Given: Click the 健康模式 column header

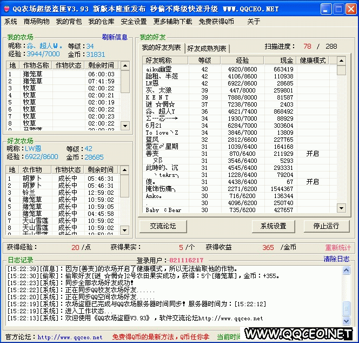Looking at the screenshot, I should pos(313,61).
